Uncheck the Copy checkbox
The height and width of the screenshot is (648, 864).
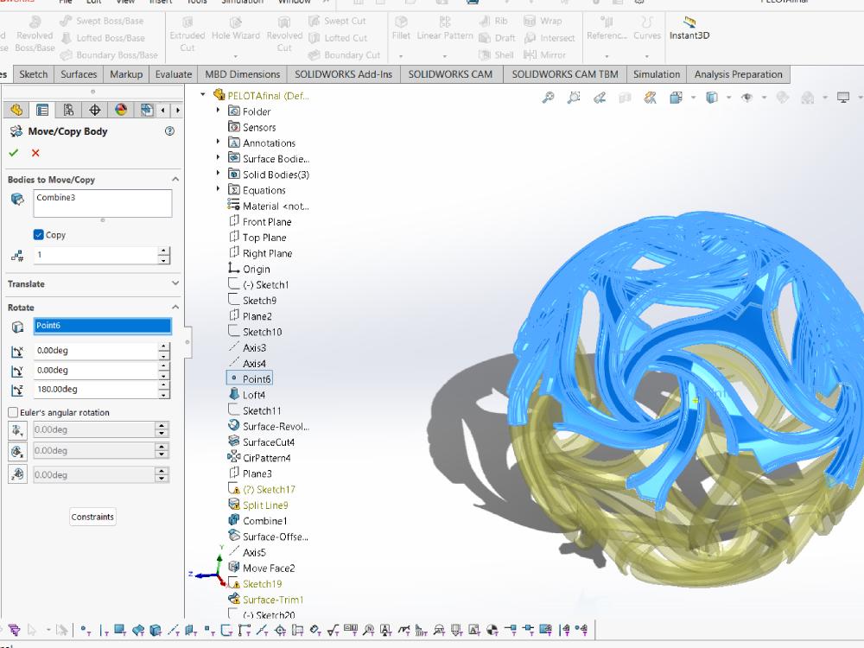point(39,235)
